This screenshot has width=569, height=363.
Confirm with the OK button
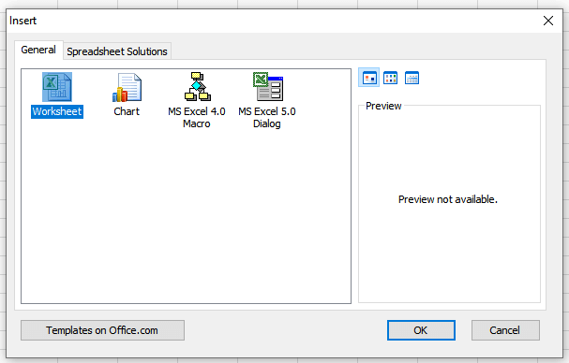coord(421,330)
